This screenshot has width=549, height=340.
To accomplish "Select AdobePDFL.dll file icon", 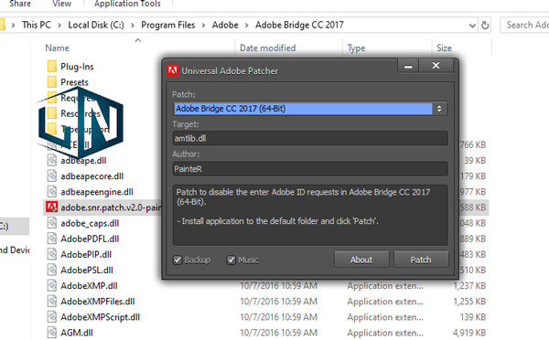I will (x=52, y=239).
